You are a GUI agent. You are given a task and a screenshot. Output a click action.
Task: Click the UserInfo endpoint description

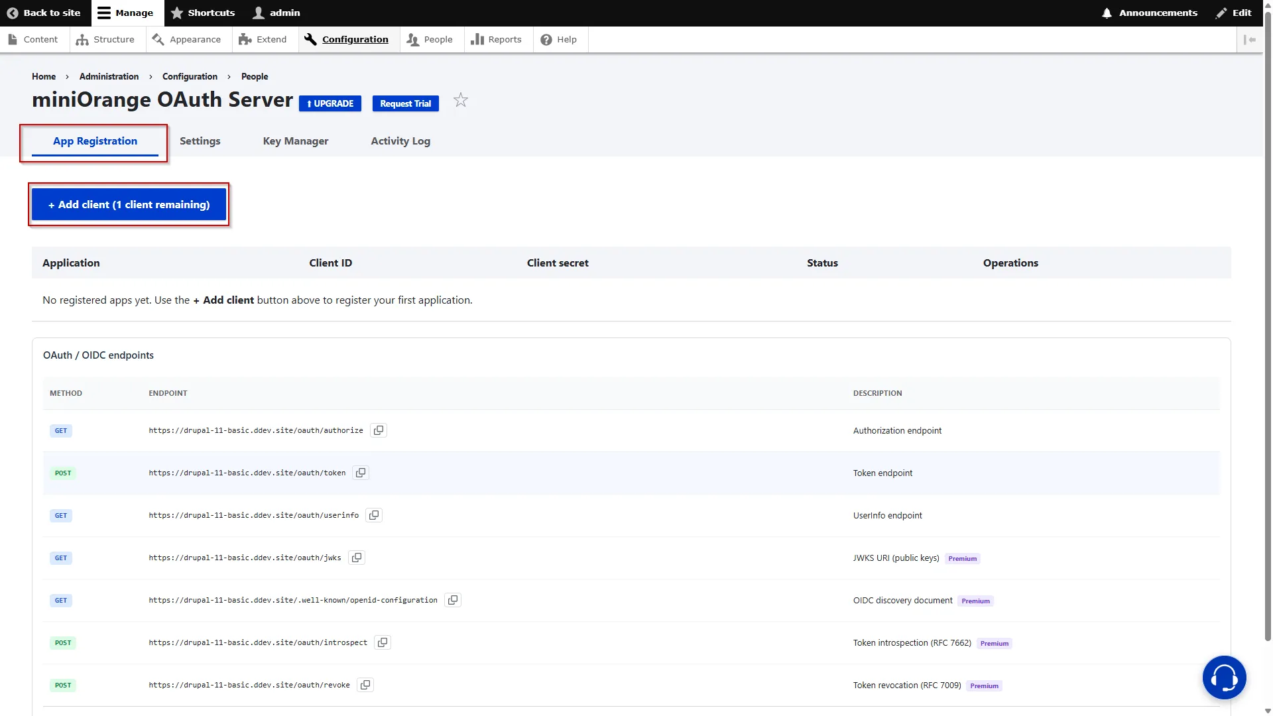tap(887, 515)
